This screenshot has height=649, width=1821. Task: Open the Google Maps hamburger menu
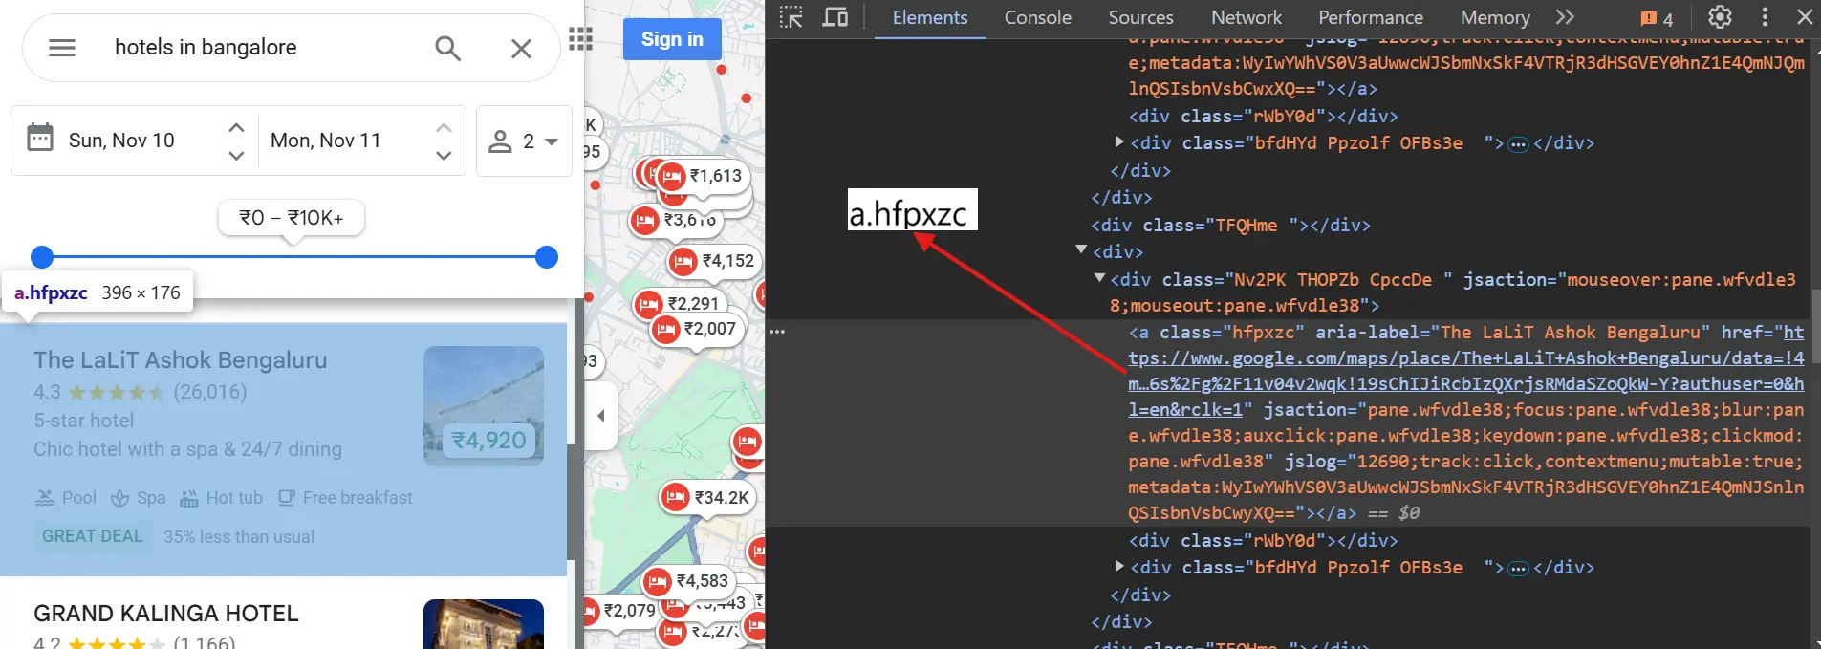pyautogui.click(x=62, y=48)
